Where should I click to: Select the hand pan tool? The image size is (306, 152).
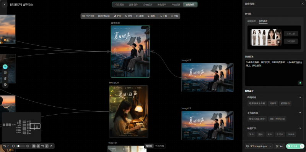pyautogui.click(x=51, y=146)
